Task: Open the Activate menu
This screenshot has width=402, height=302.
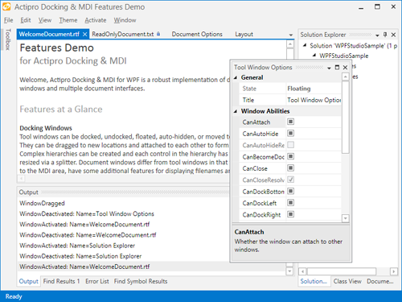Action: [96, 20]
